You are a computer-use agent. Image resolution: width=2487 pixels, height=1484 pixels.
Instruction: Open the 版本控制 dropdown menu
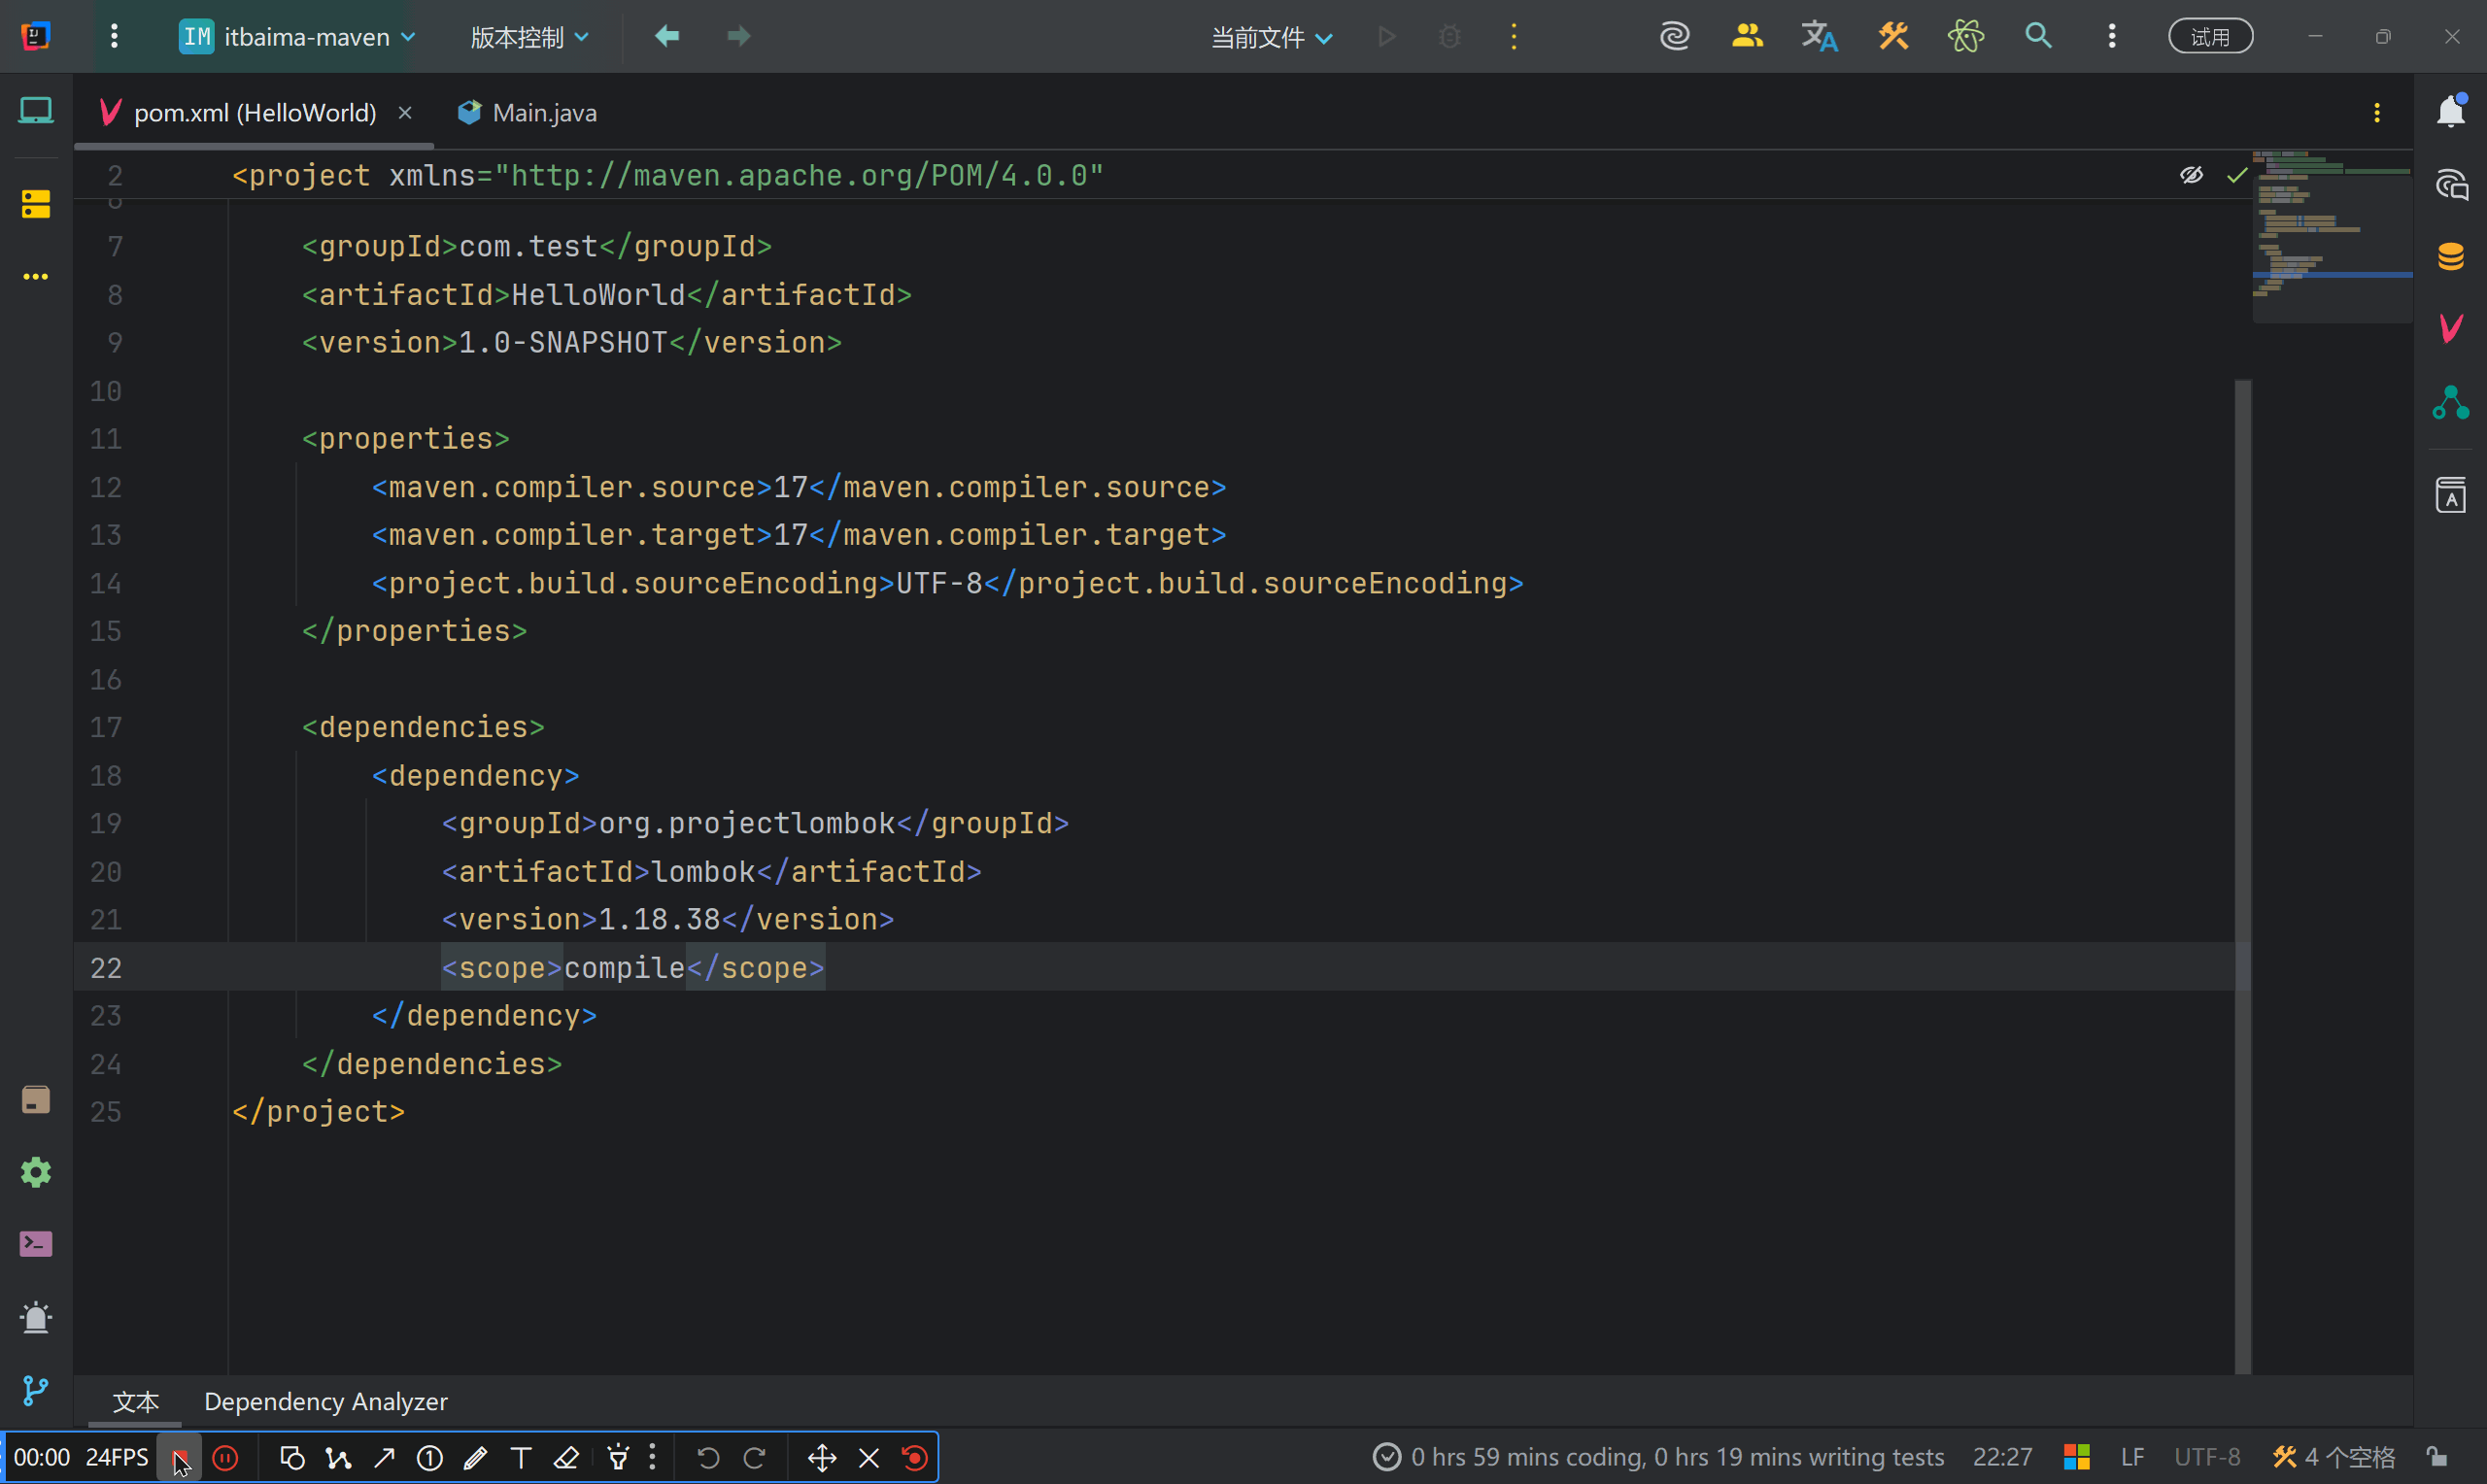529,37
